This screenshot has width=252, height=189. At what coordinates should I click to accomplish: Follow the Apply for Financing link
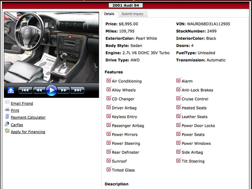click(x=28, y=132)
